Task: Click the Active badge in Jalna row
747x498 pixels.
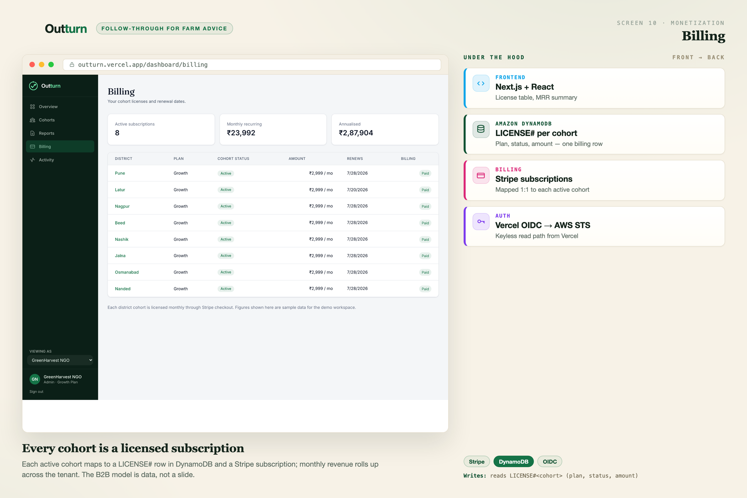Action: click(x=226, y=256)
